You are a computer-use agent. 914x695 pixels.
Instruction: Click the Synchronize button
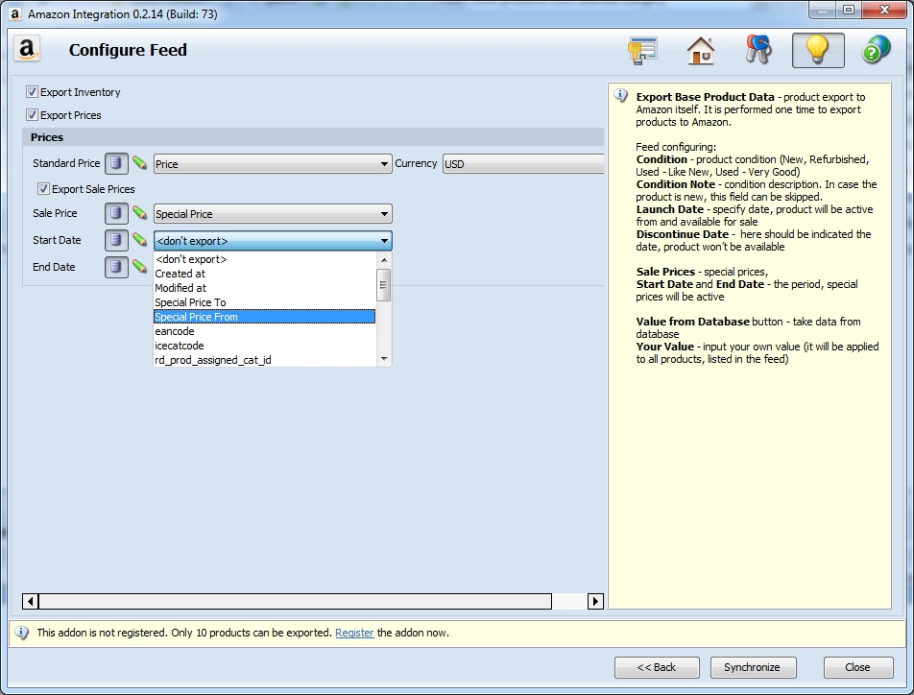(x=753, y=667)
